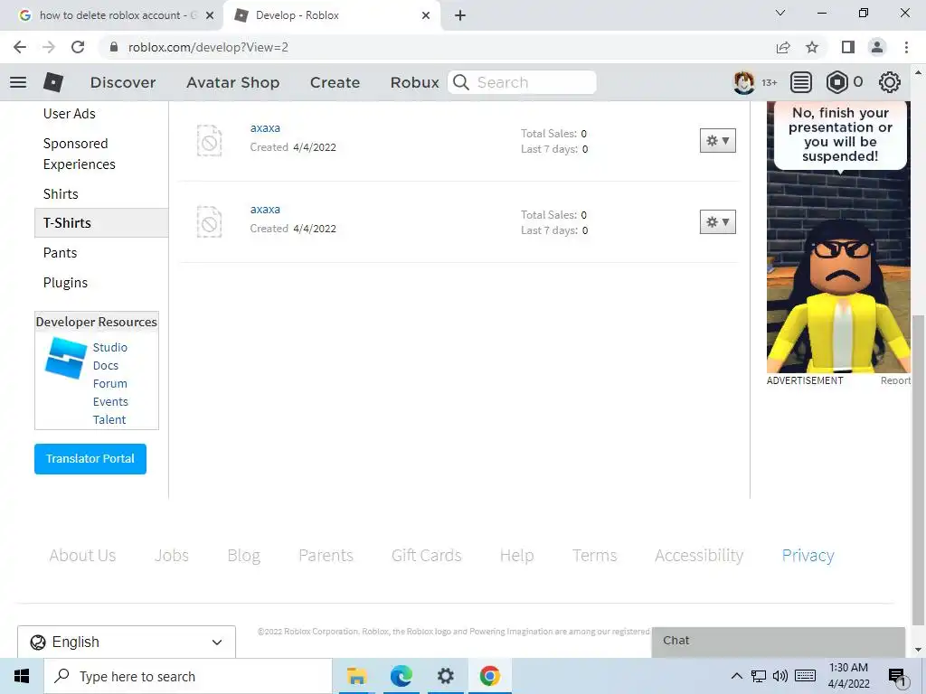This screenshot has height=694, width=926.
Task: View site info via padlock icon
Action: point(115,47)
